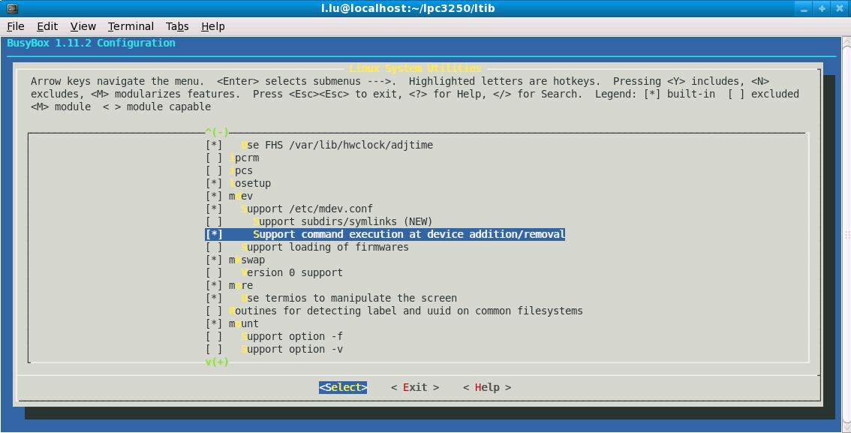
Task: Minimize the terminal window
Action: pos(804,9)
